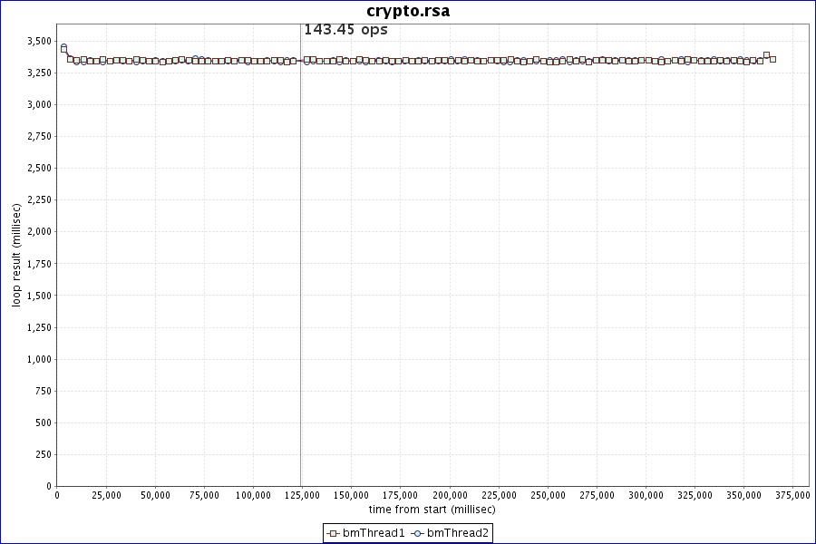Select the last data point on the right
Image resolution: width=816 pixels, height=544 pixels.
pos(772,59)
